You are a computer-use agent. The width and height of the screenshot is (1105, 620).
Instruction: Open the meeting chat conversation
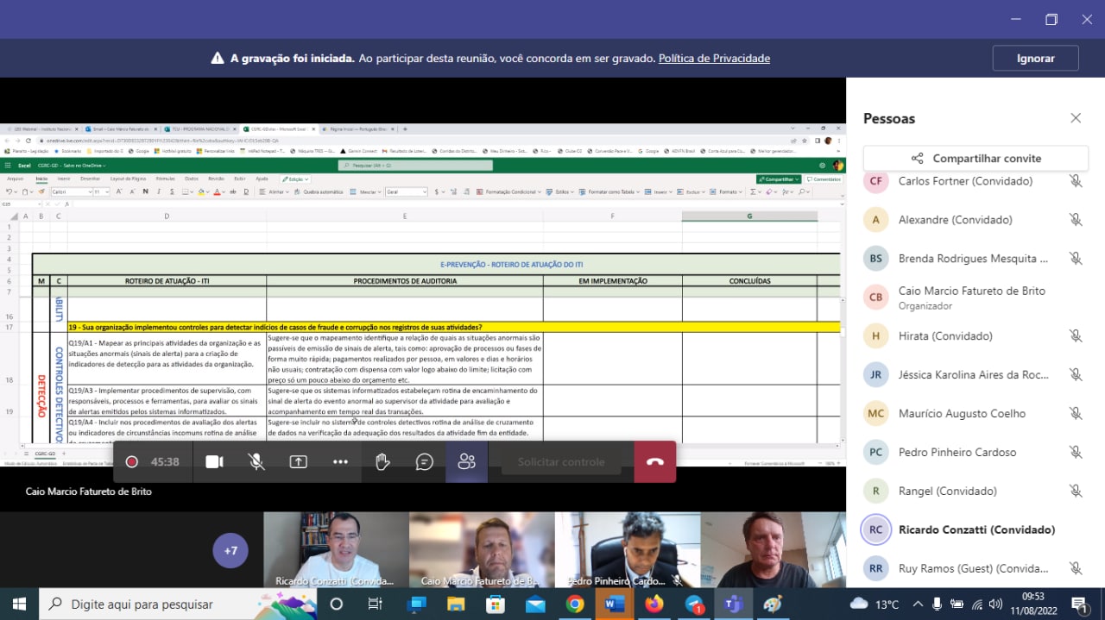tap(424, 461)
